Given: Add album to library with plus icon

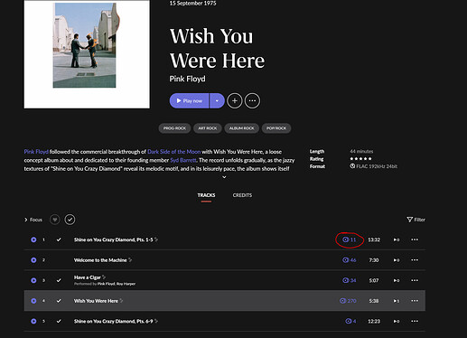Looking at the screenshot, I should click(x=235, y=100).
